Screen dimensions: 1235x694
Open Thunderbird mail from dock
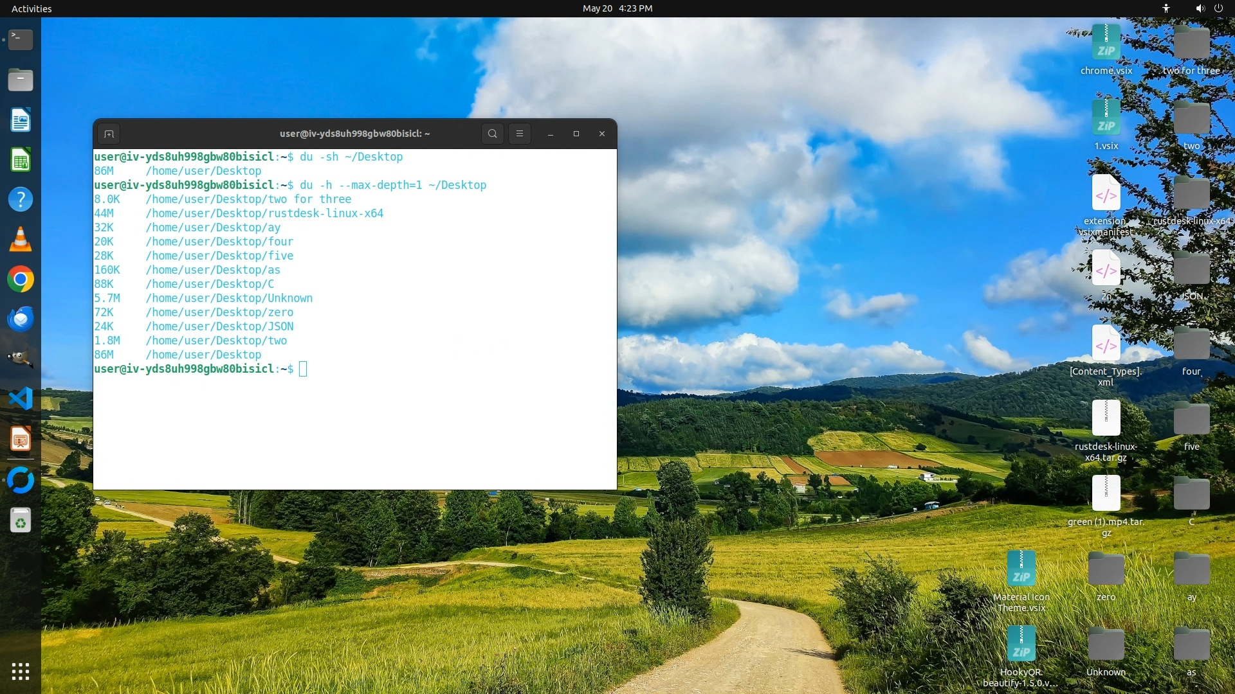click(21, 319)
